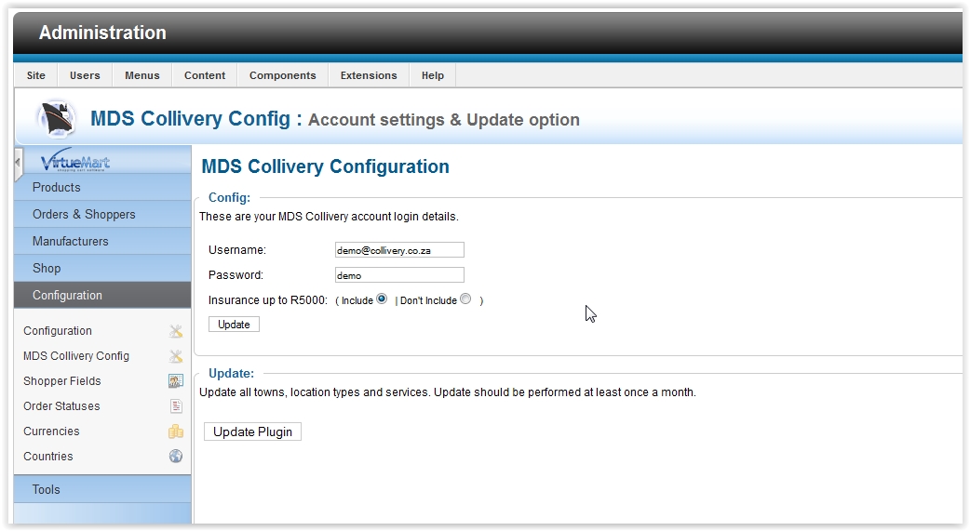970x531 pixels.
Task: Select the Include insurance radio button
Action: click(x=382, y=299)
